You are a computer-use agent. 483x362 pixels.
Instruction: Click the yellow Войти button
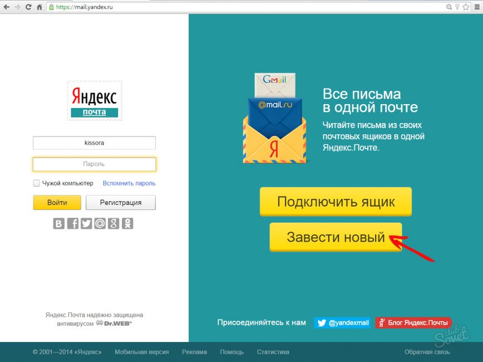pos(57,203)
